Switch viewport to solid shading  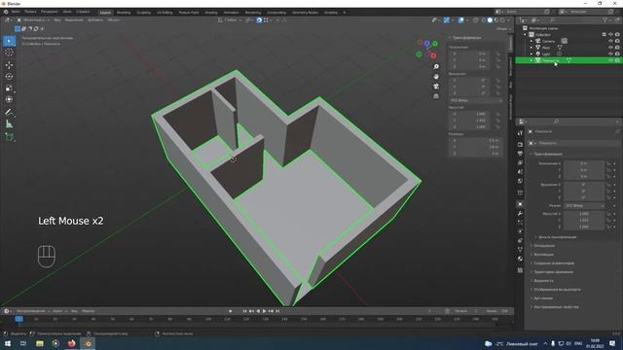coord(490,19)
